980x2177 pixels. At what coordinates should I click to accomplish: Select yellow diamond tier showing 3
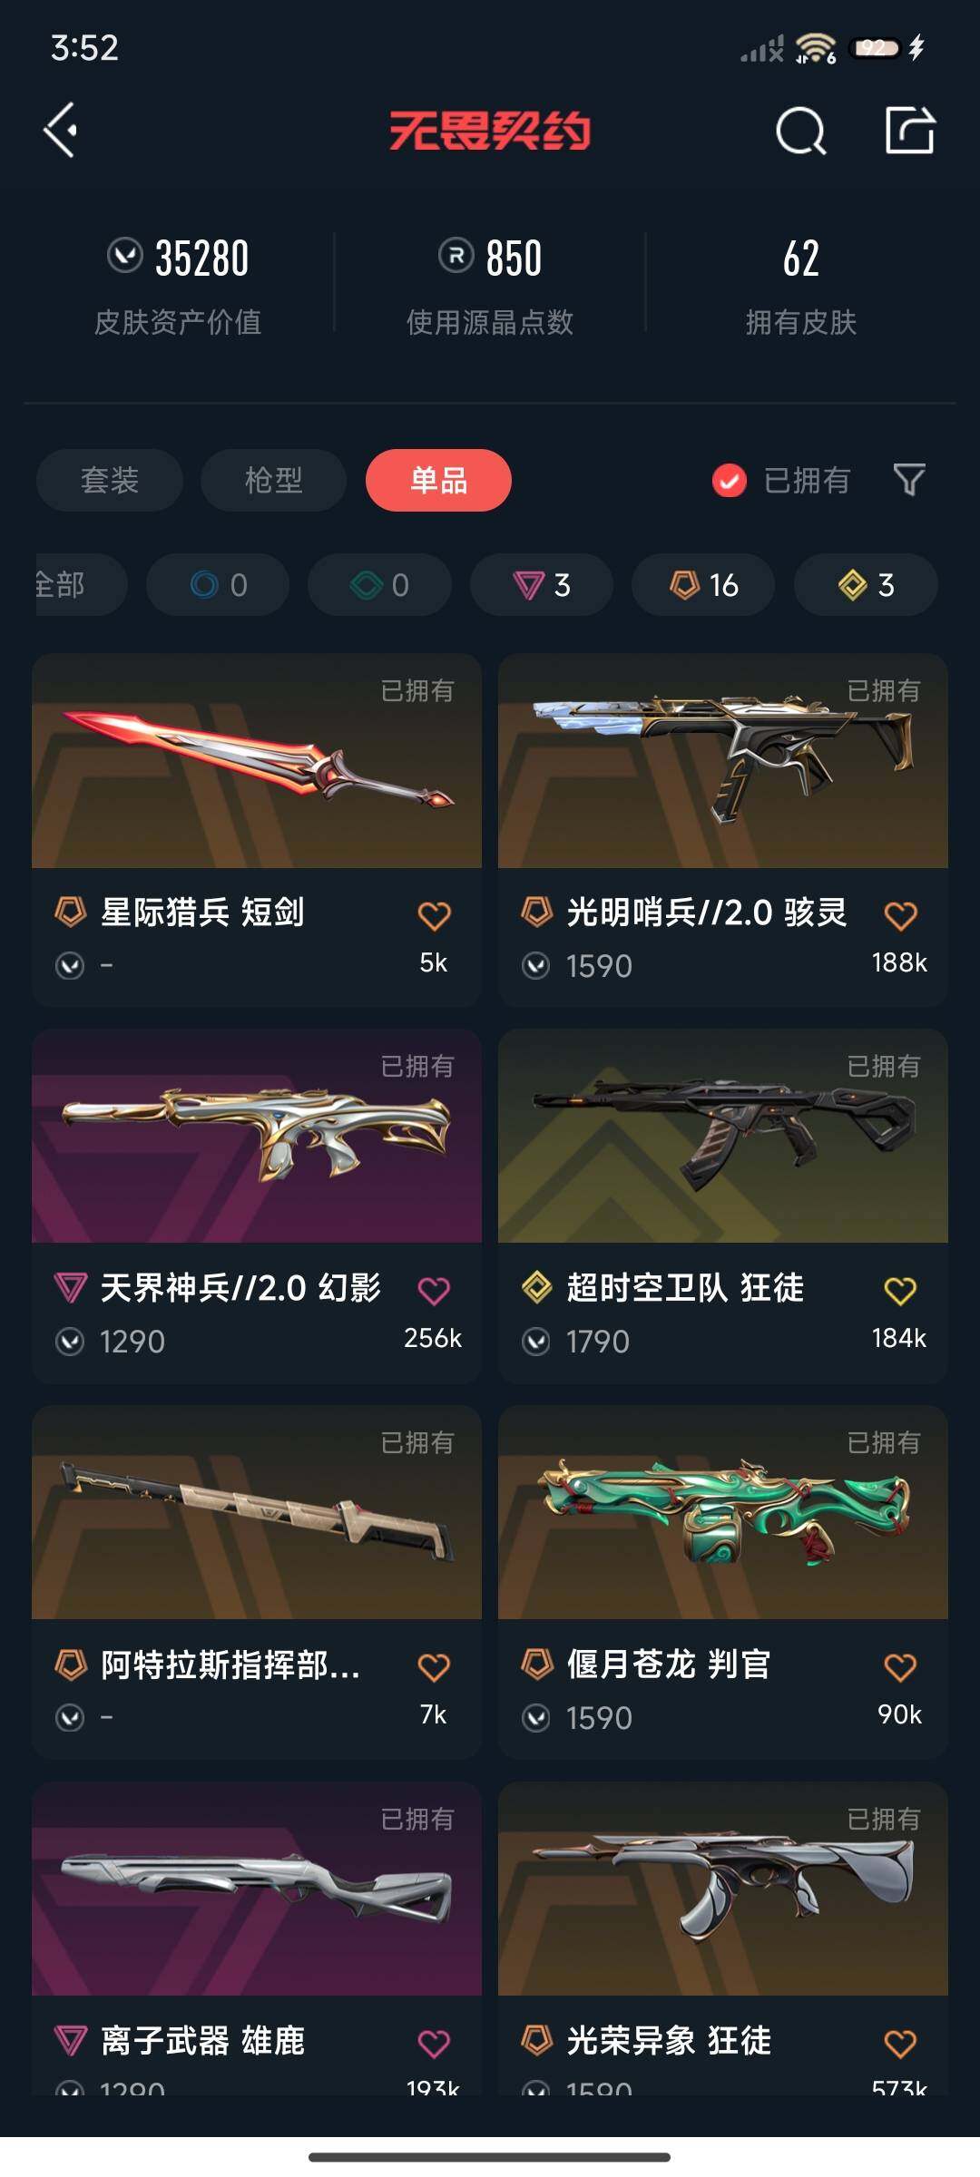click(x=866, y=585)
